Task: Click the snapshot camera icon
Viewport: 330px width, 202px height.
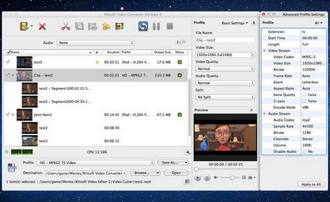Action: 250,178
